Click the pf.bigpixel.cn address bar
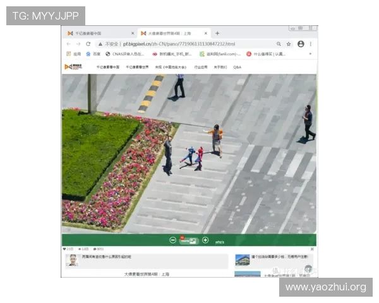The width and height of the screenshot is (379, 303). (x=179, y=44)
